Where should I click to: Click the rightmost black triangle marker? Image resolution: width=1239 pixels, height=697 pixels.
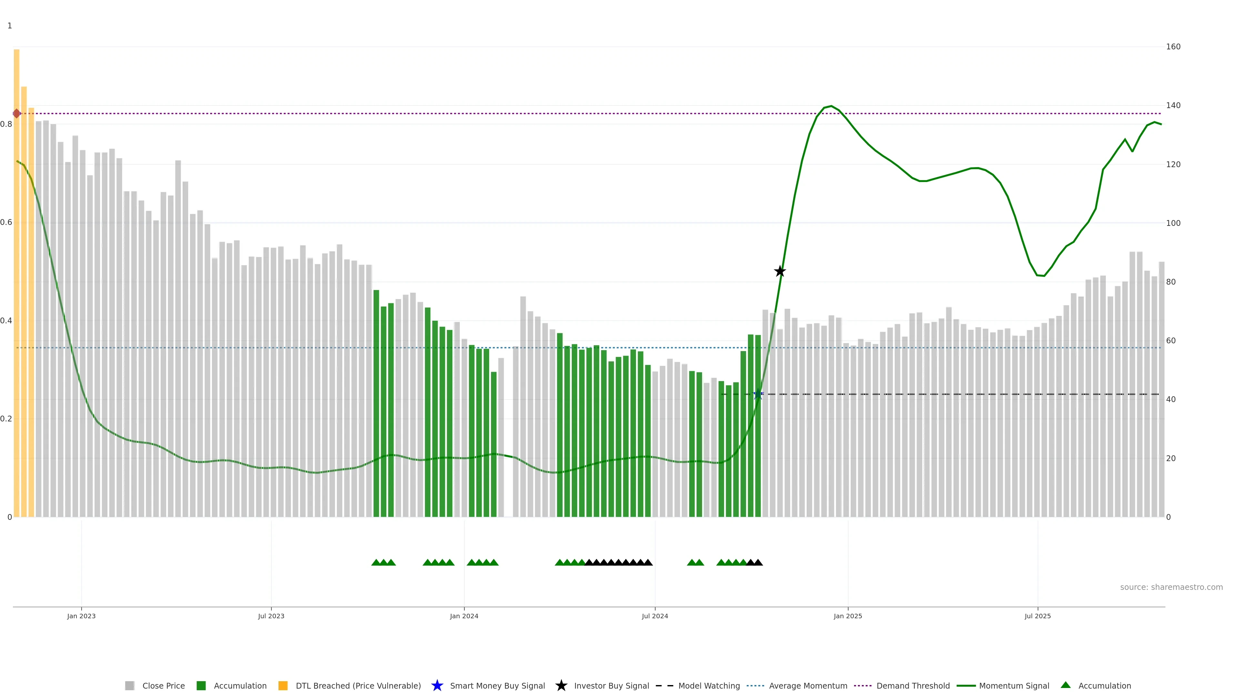(x=758, y=562)
